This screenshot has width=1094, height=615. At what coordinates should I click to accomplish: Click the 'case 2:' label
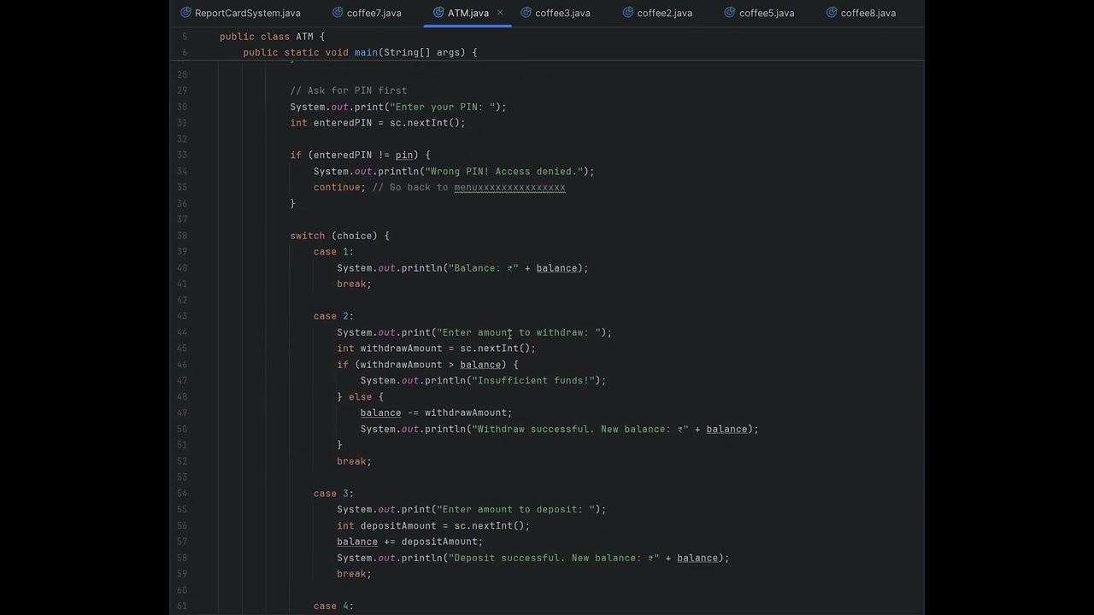coord(333,316)
